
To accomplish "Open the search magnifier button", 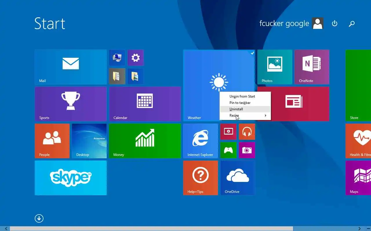I will (x=352, y=24).
